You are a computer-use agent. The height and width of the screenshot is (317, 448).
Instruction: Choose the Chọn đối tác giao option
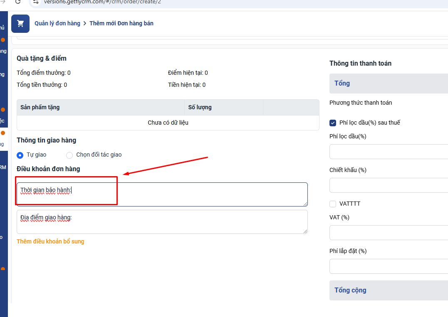[x=69, y=155]
